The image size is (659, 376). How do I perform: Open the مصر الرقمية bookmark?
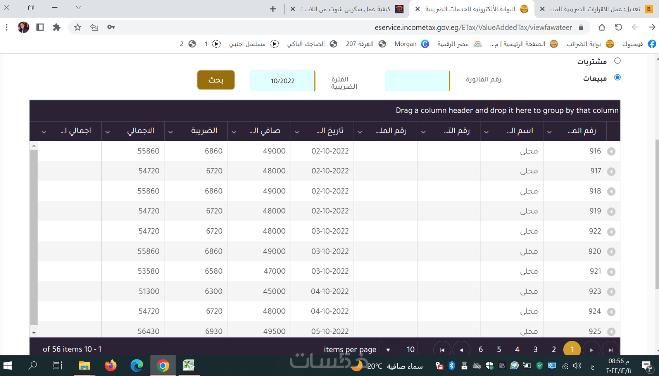pos(459,44)
